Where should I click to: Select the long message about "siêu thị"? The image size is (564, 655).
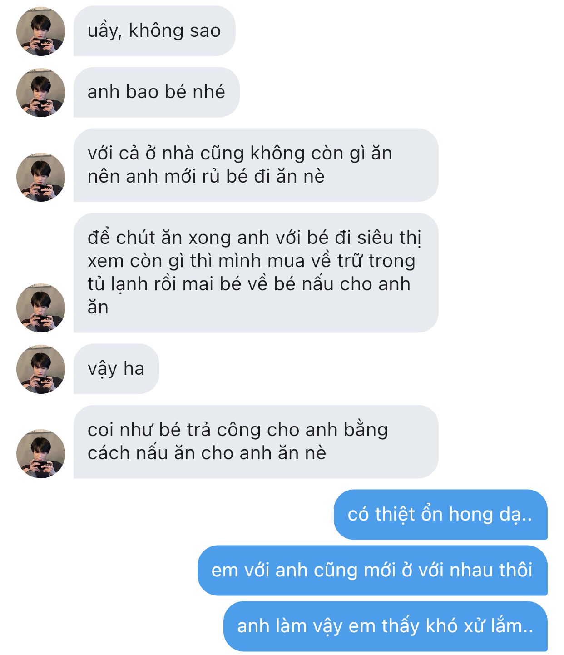click(x=256, y=273)
